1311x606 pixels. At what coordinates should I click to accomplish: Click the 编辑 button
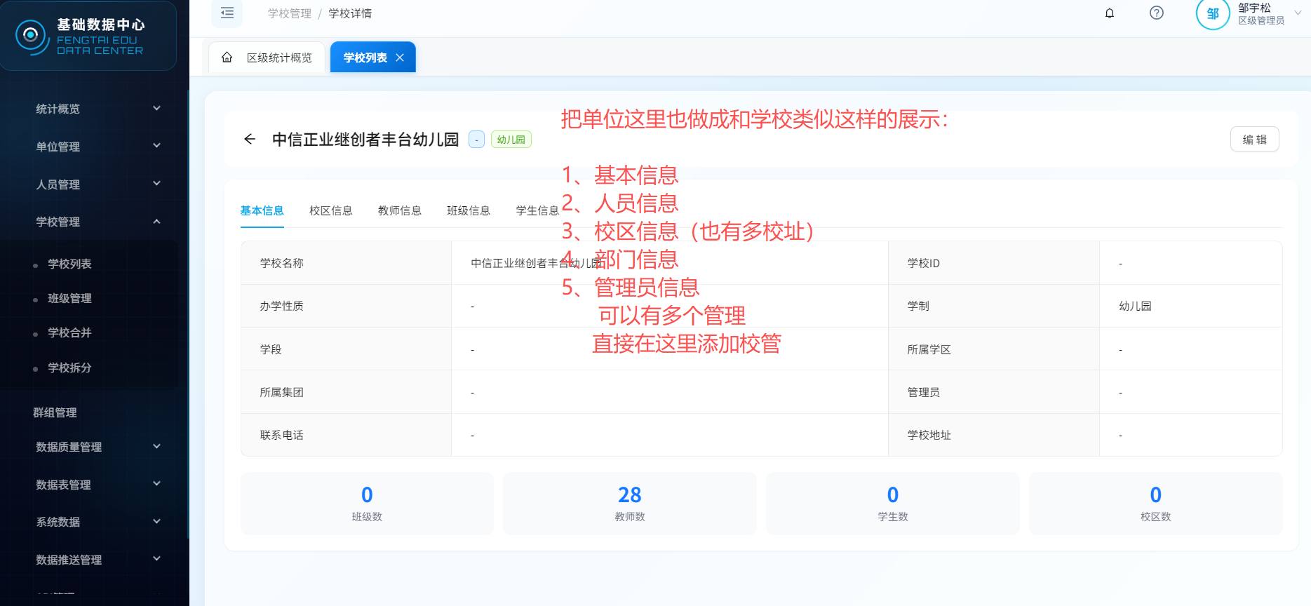pos(1254,139)
